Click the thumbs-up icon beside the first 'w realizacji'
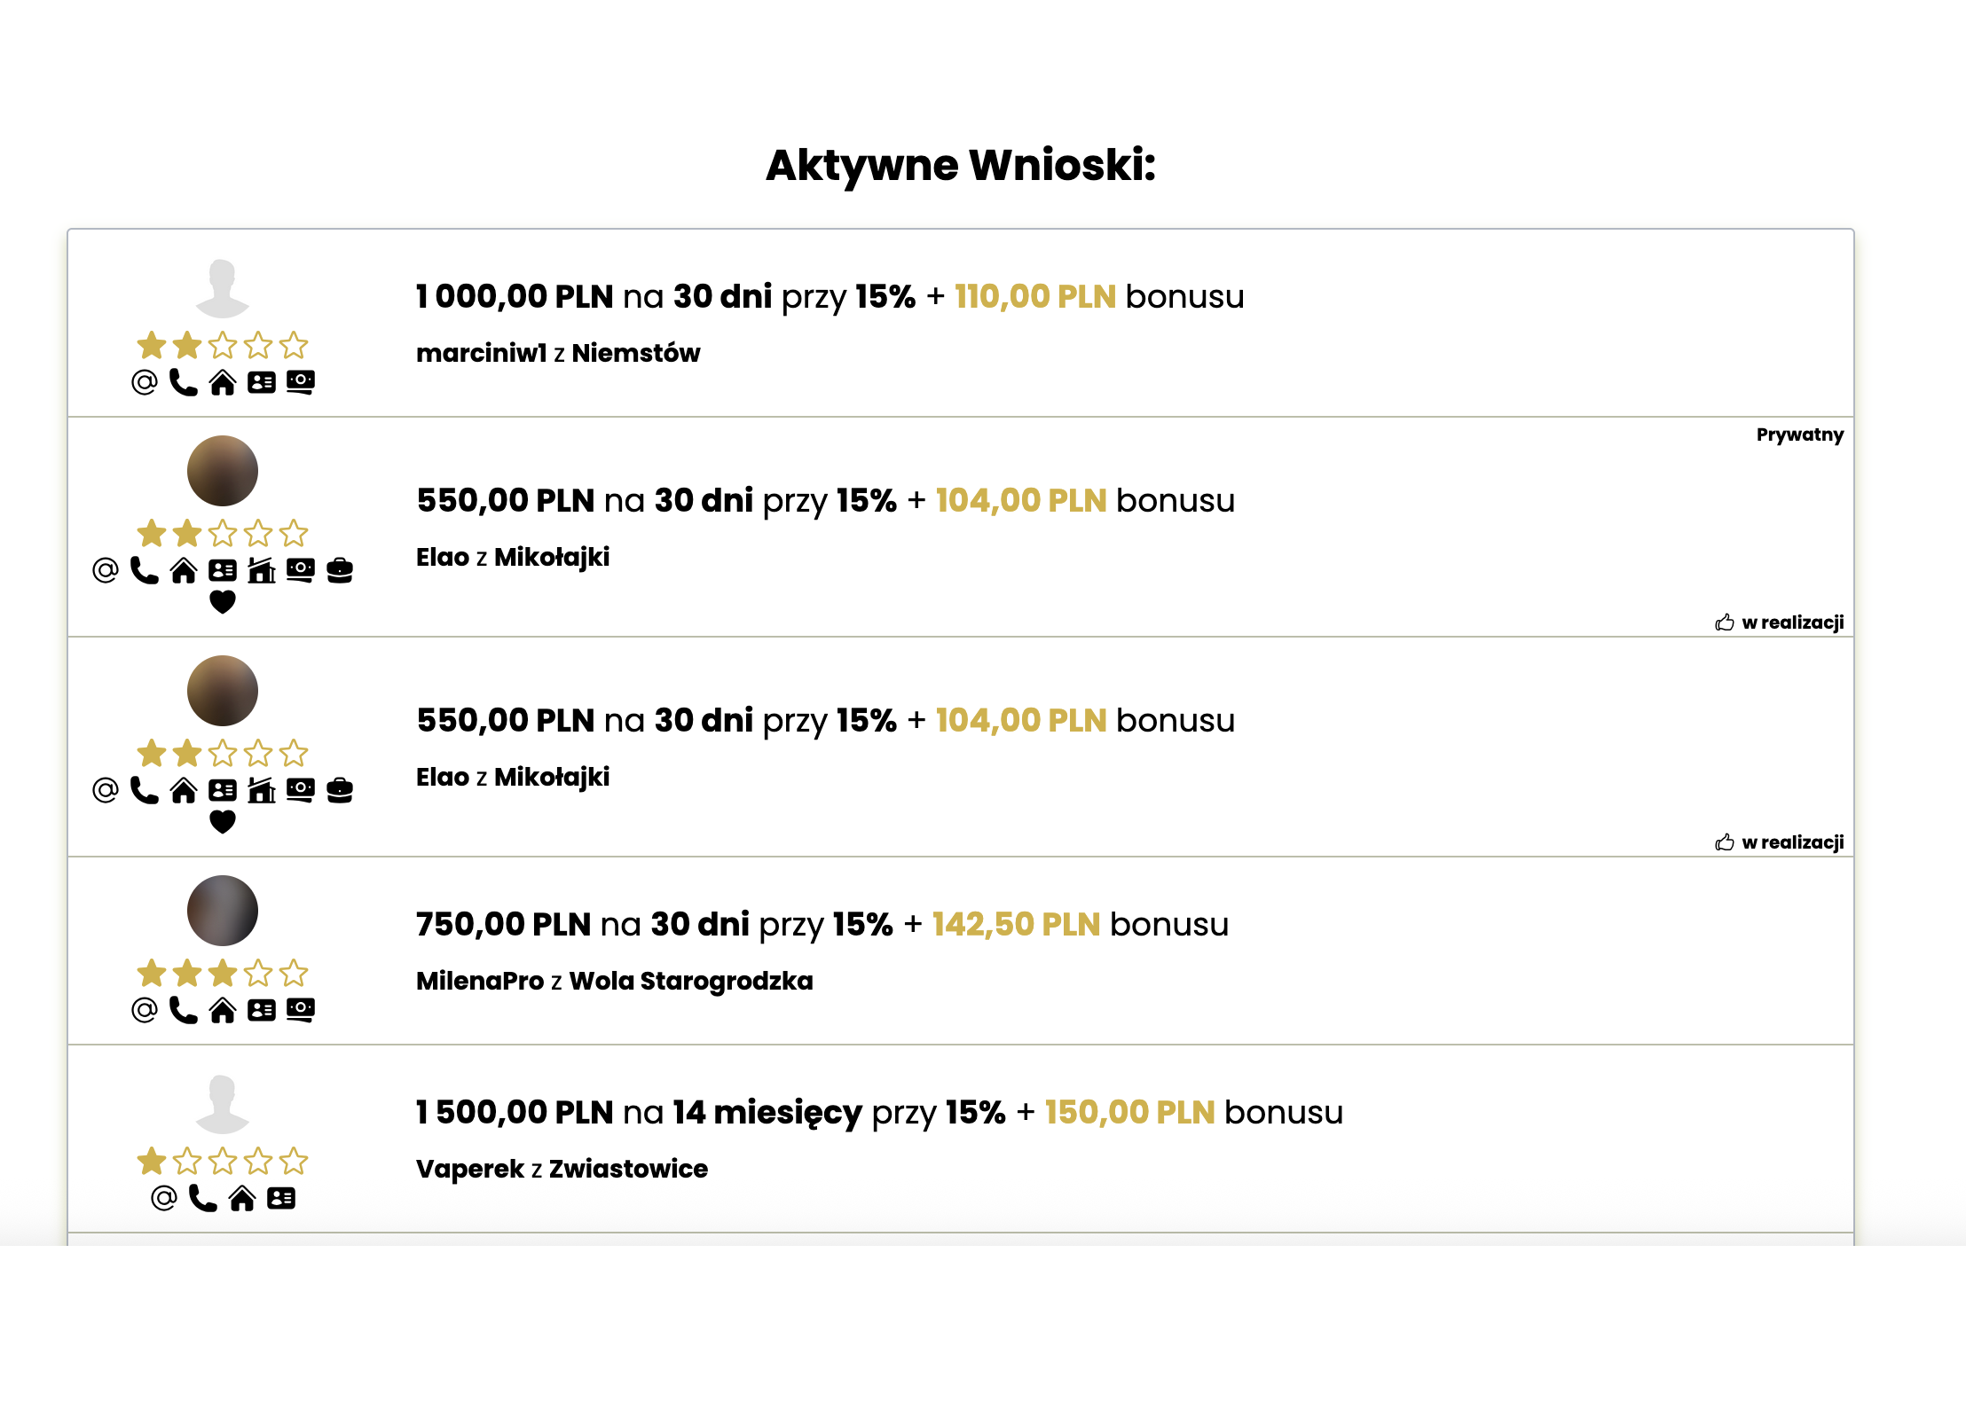 point(1726,623)
